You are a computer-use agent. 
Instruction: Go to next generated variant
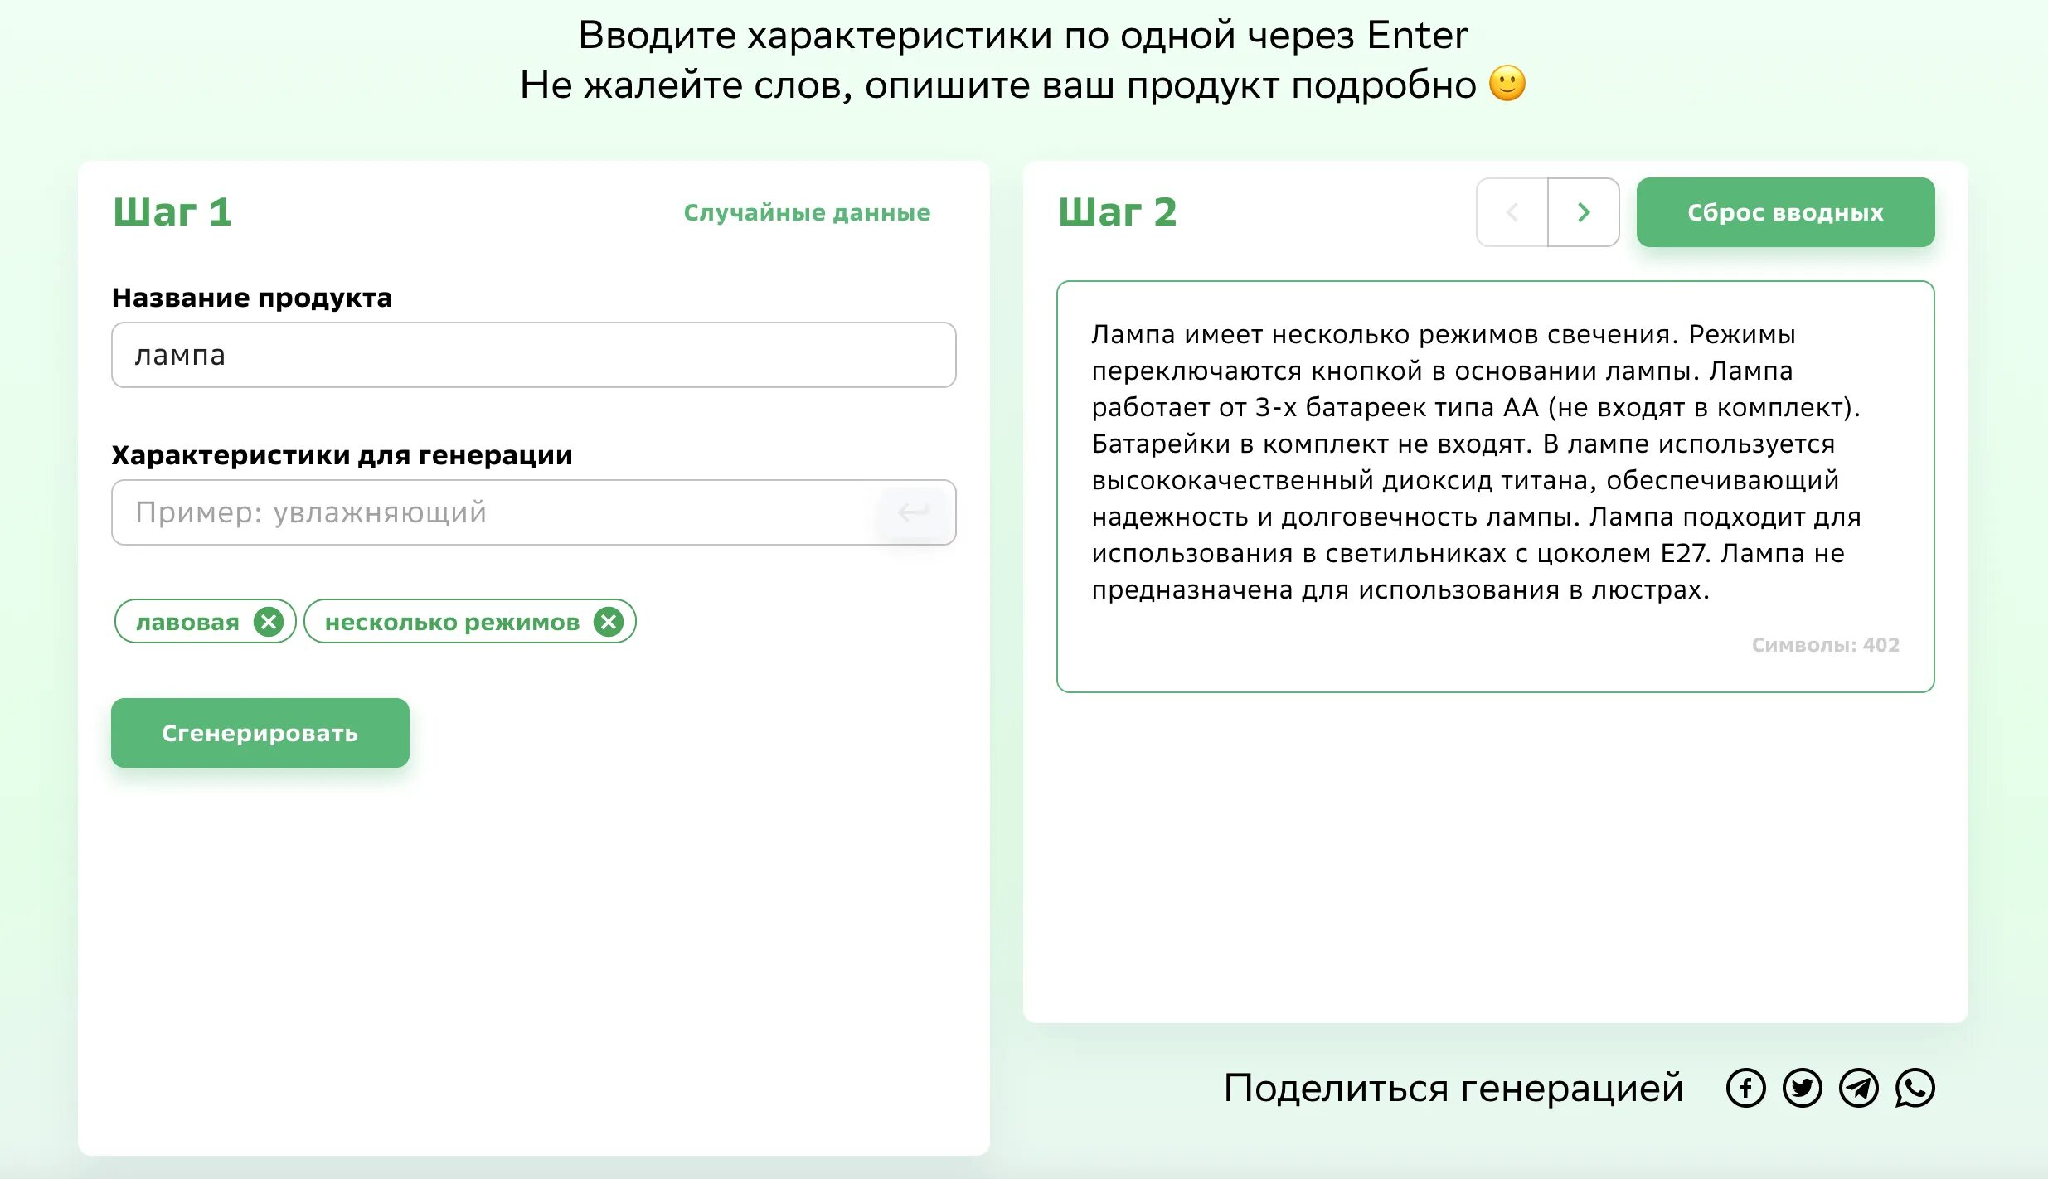(x=1583, y=212)
